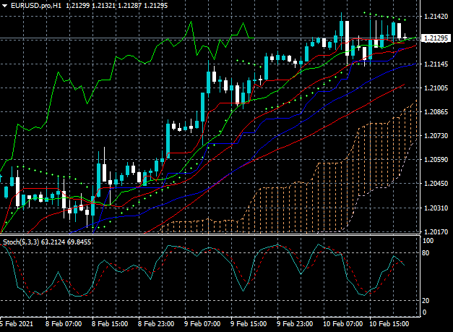Image resolution: width=453 pixels, height=332 pixels.
Task: Click the 1.20450 price axis label
Action: coord(436,183)
